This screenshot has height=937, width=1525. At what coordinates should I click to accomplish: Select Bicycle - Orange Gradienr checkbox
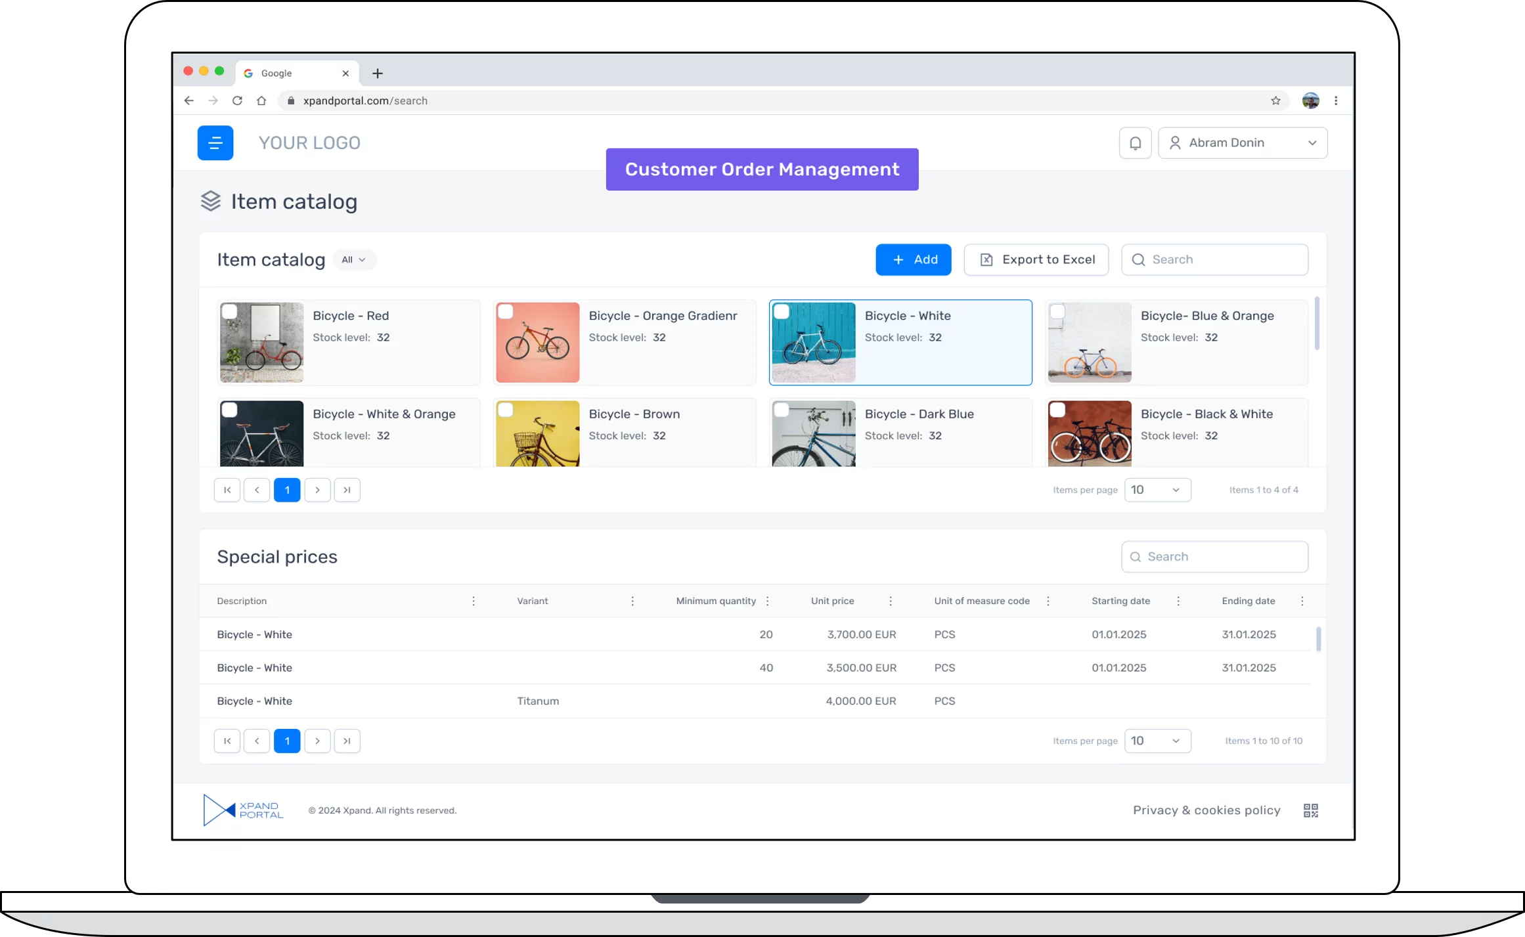(x=505, y=311)
